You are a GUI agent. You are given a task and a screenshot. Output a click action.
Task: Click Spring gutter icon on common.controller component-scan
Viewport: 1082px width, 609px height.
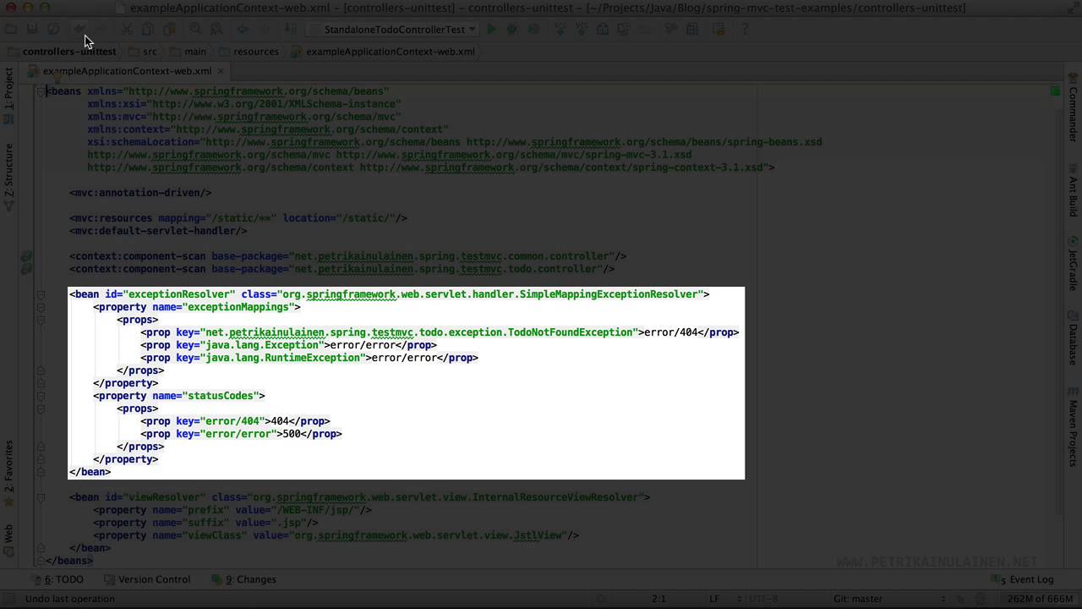tap(26, 256)
